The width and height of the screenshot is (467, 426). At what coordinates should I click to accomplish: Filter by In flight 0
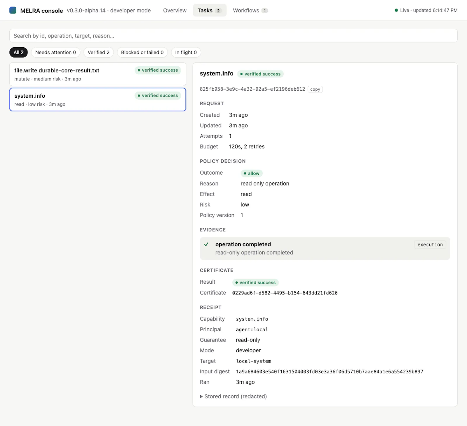[186, 52]
